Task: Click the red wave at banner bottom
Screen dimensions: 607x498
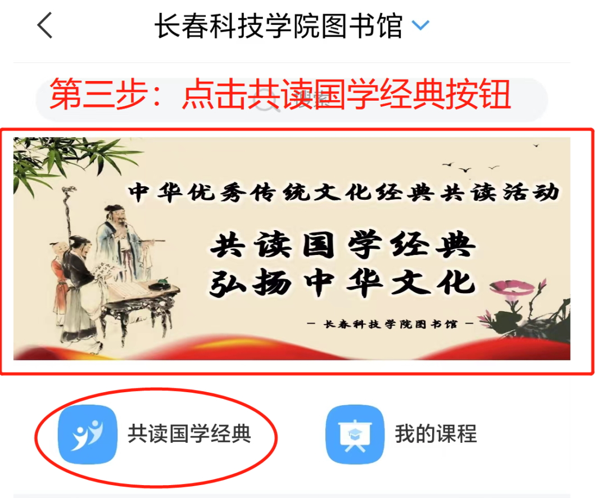Action: point(292,349)
